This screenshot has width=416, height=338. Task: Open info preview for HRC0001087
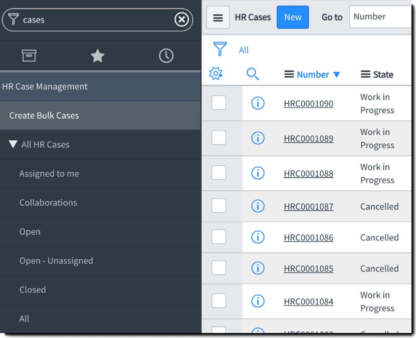coord(258,206)
